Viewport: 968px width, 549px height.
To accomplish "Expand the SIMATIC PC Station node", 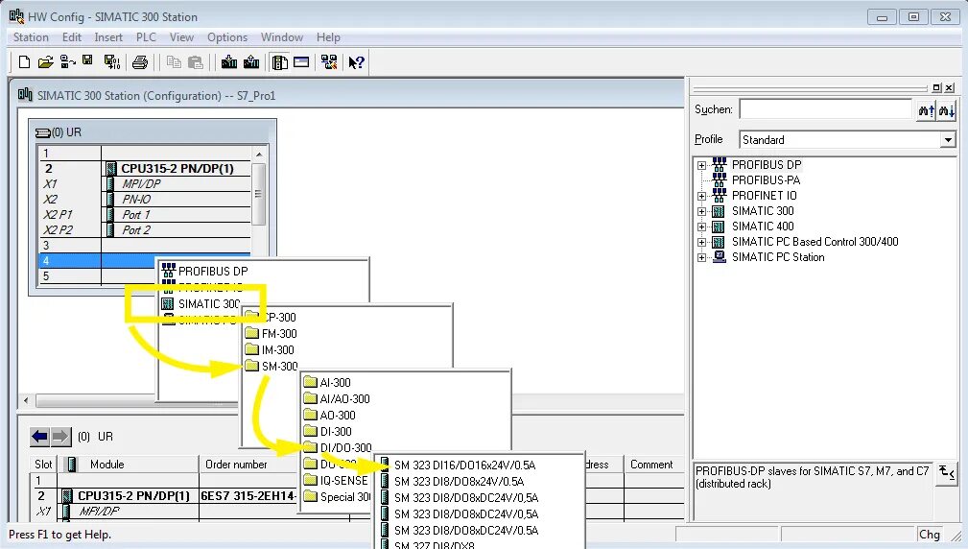I will 702,258.
